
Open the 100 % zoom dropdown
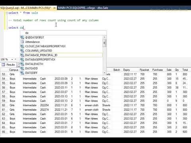point(12,60)
